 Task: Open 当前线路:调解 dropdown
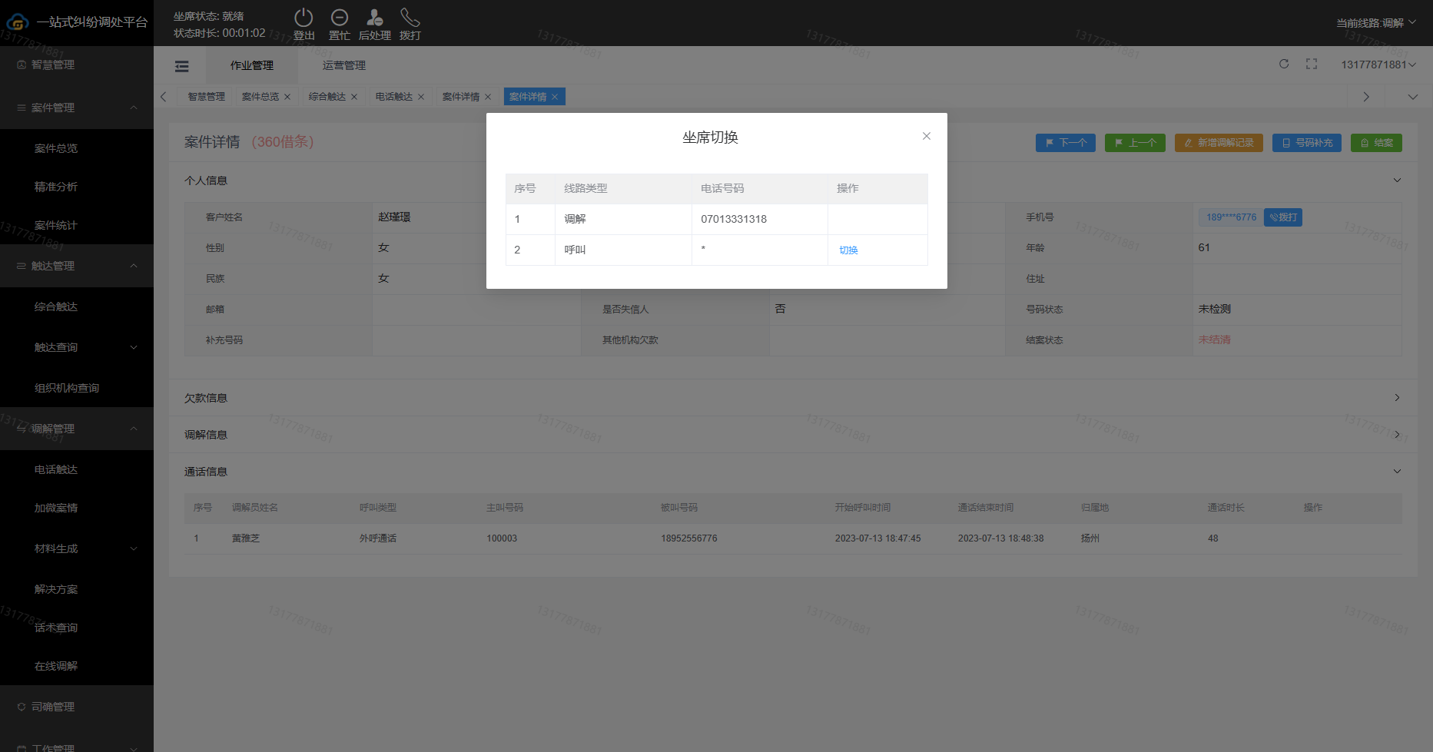point(1375,23)
